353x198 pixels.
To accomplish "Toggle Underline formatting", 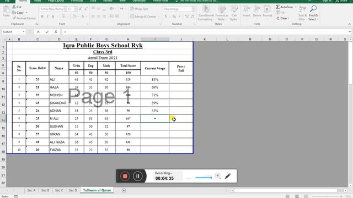I will [53, 16].
